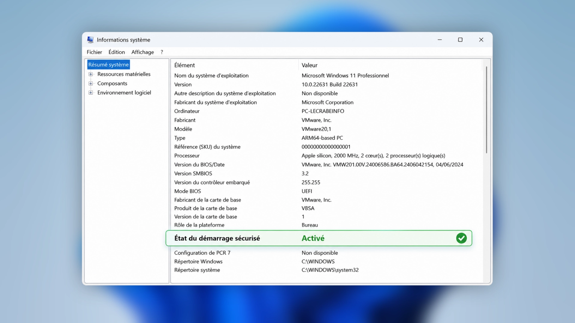
Task: Open the ? help menu
Action: pyautogui.click(x=162, y=52)
